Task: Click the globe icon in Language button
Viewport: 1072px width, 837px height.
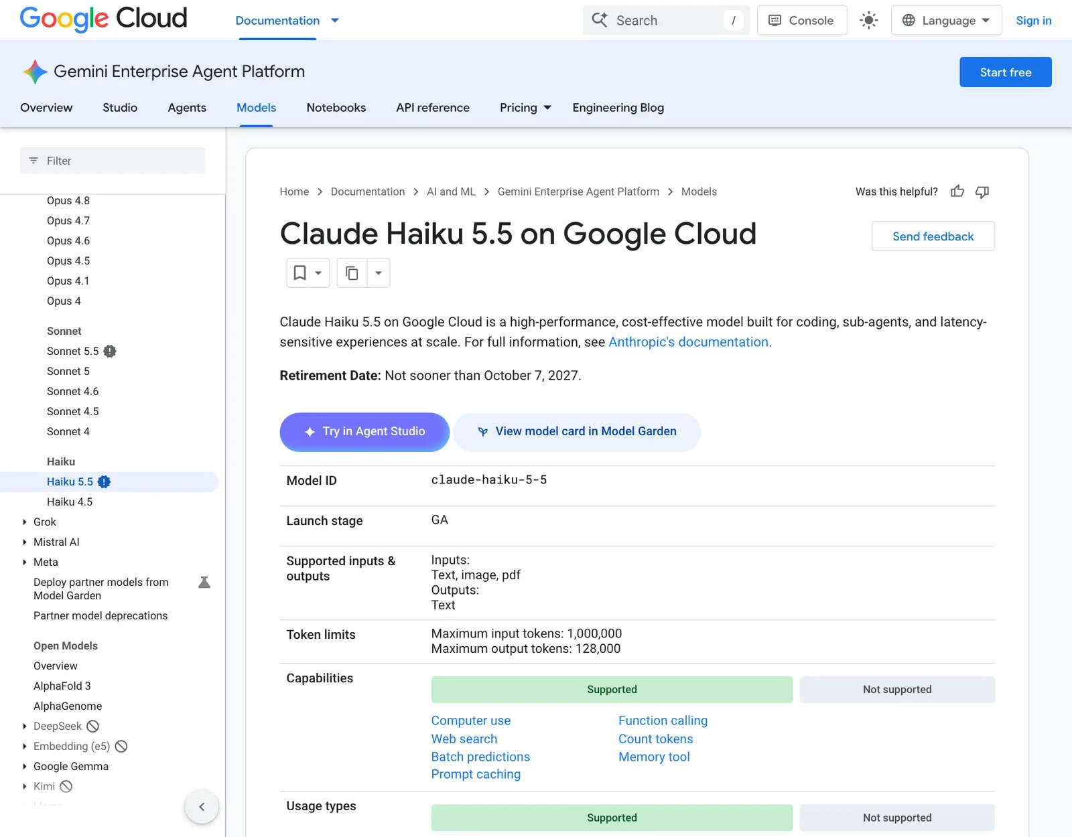Action: [x=909, y=20]
